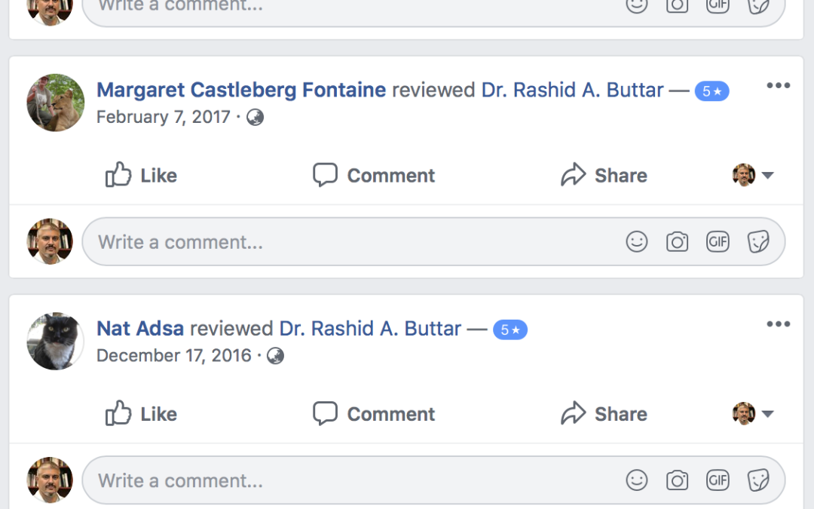Open Nat Adsa's cat profile picture
The image size is (814, 509).
[x=55, y=341]
